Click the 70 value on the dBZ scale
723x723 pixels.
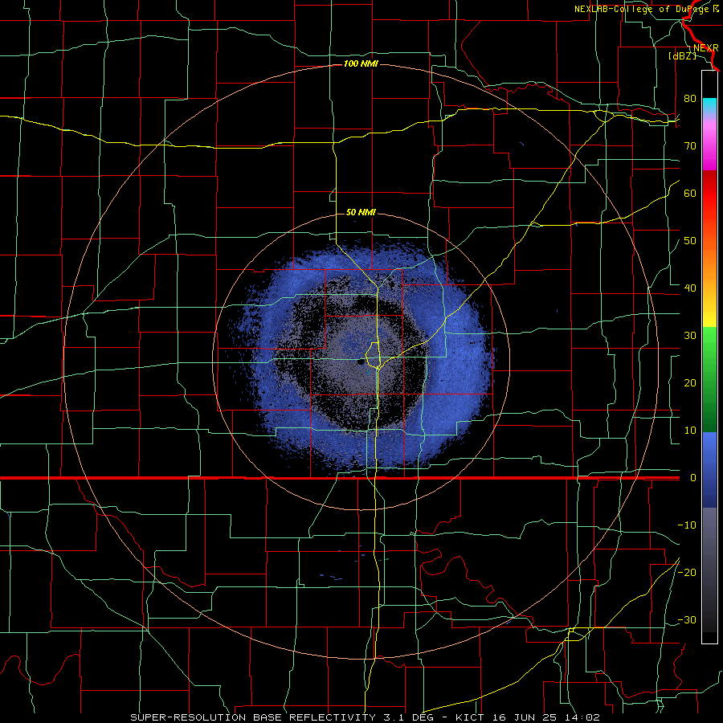click(690, 145)
